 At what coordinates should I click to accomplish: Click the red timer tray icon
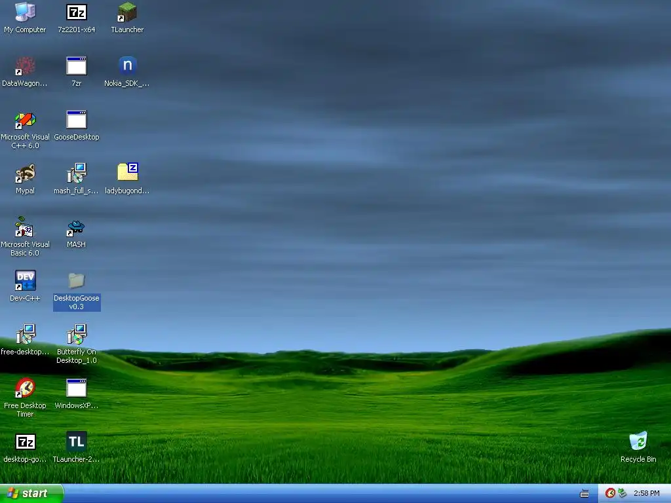tap(610, 493)
